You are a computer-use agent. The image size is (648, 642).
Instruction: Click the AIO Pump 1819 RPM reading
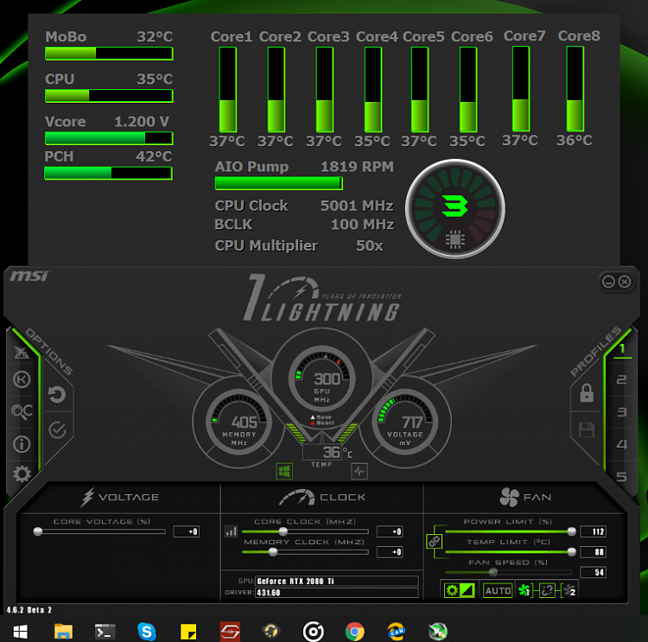point(357,167)
